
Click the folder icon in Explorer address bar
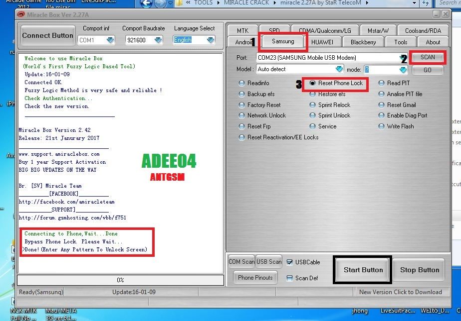(179, 2)
